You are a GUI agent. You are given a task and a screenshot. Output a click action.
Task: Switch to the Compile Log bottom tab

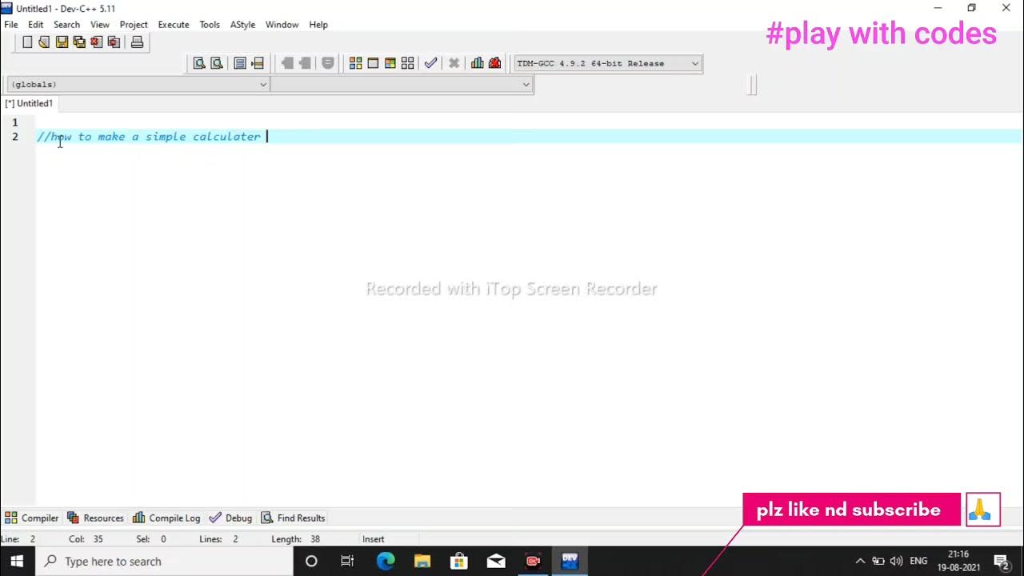[166, 518]
